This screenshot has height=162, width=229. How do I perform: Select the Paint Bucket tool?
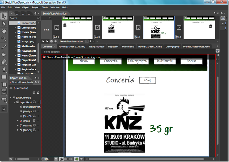pyautogui.click(x=4, y=54)
